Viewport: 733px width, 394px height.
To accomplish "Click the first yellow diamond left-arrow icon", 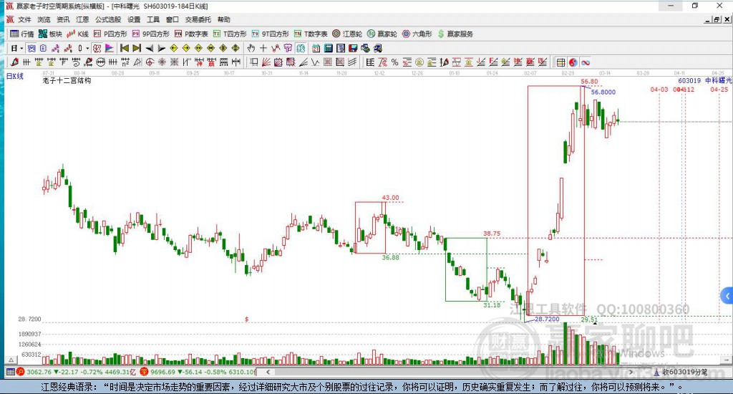I will pos(173,48).
